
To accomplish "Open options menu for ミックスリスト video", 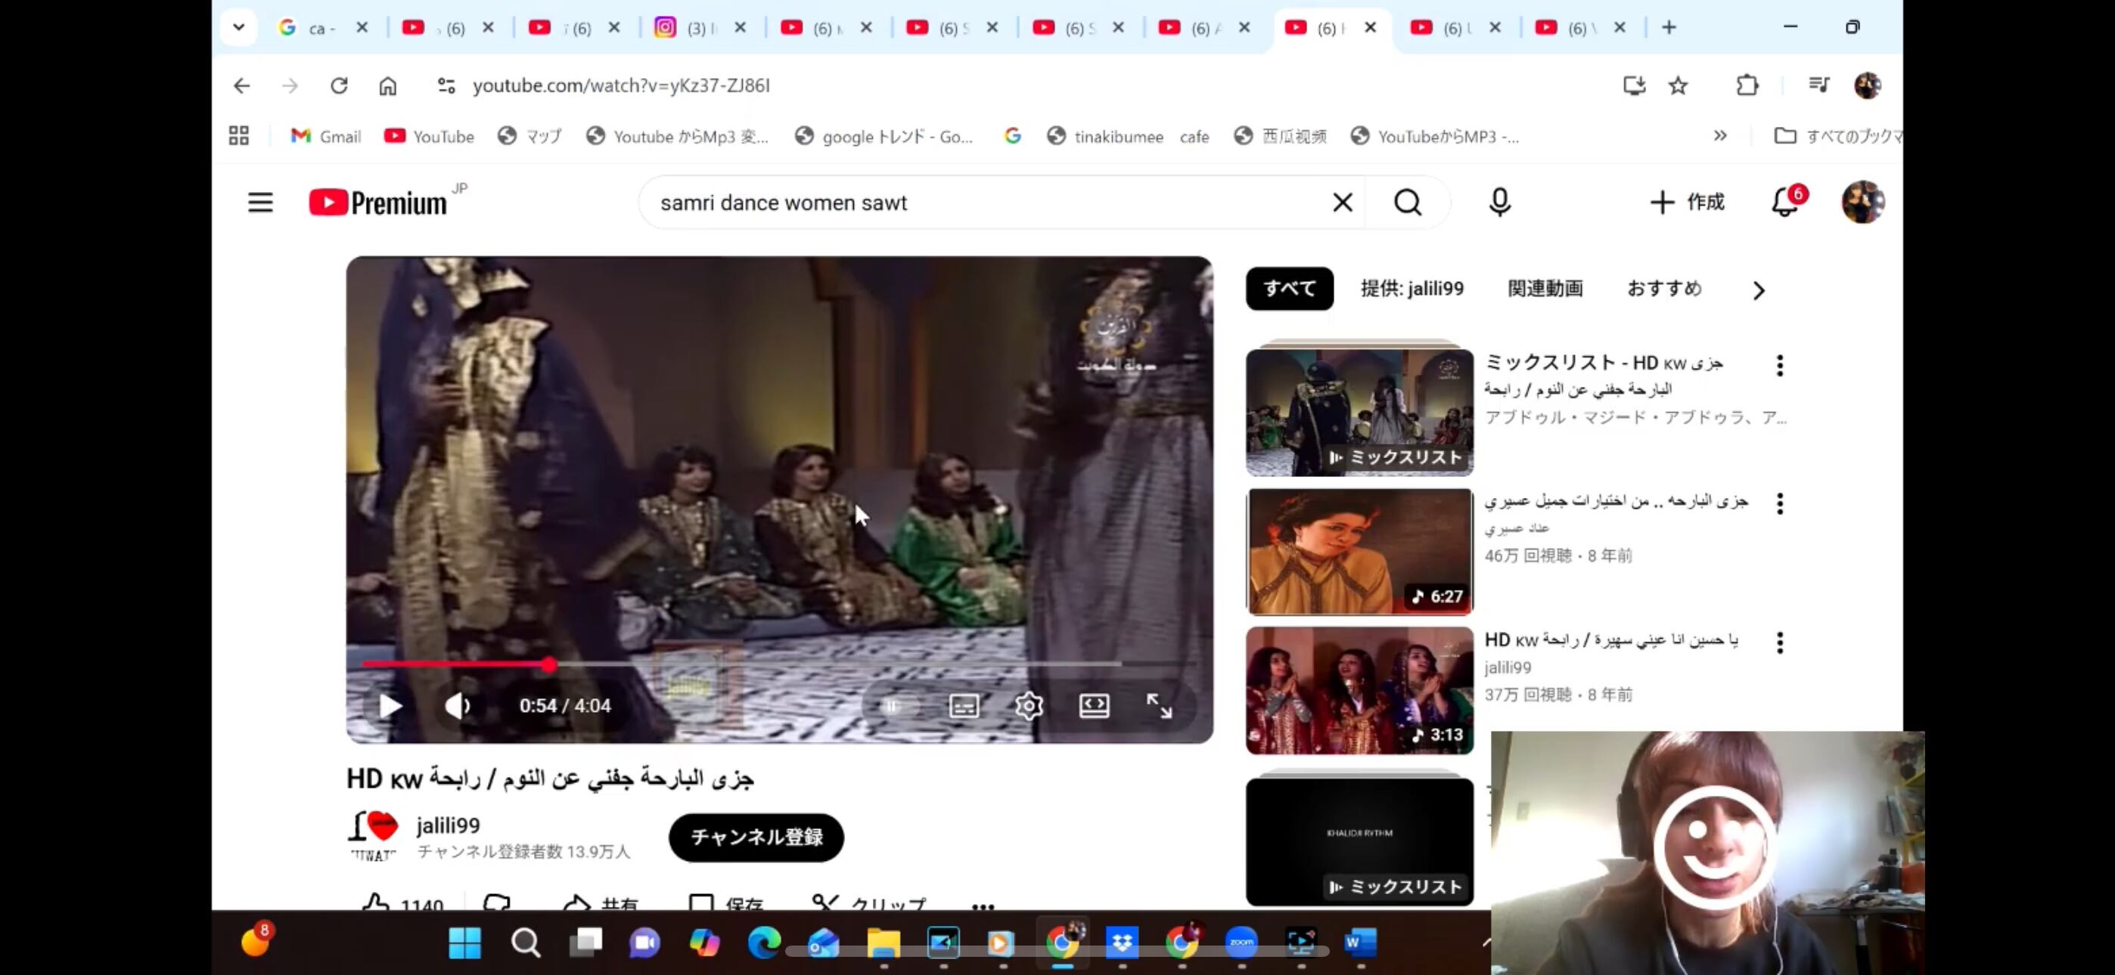I will point(1779,365).
